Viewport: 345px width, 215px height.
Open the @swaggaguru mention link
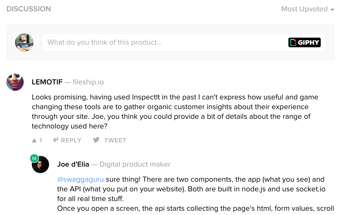80,179
